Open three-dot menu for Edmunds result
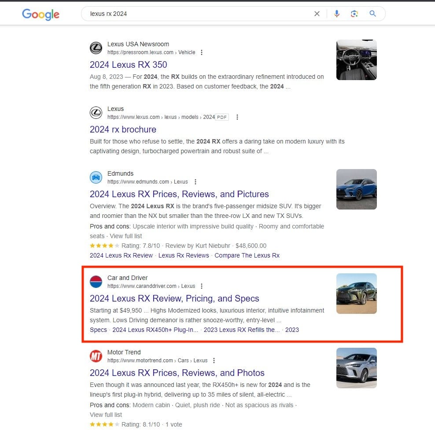This screenshot has height=438, width=435. pyautogui.click(x=195, y=182)
